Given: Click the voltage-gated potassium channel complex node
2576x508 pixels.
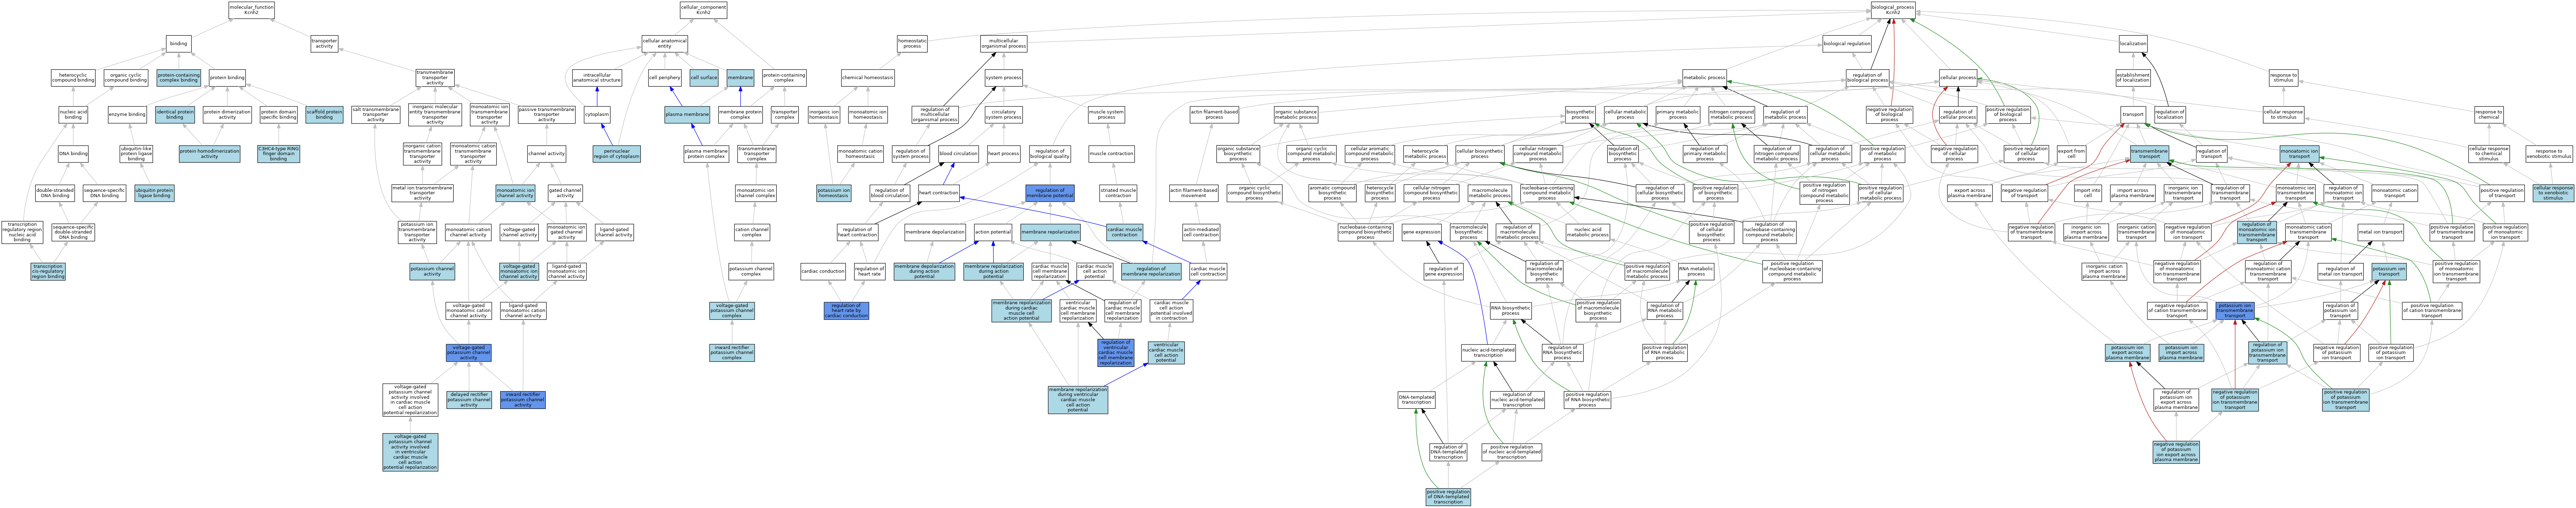Looking at the screenshot, I should [x=732, y=311].
